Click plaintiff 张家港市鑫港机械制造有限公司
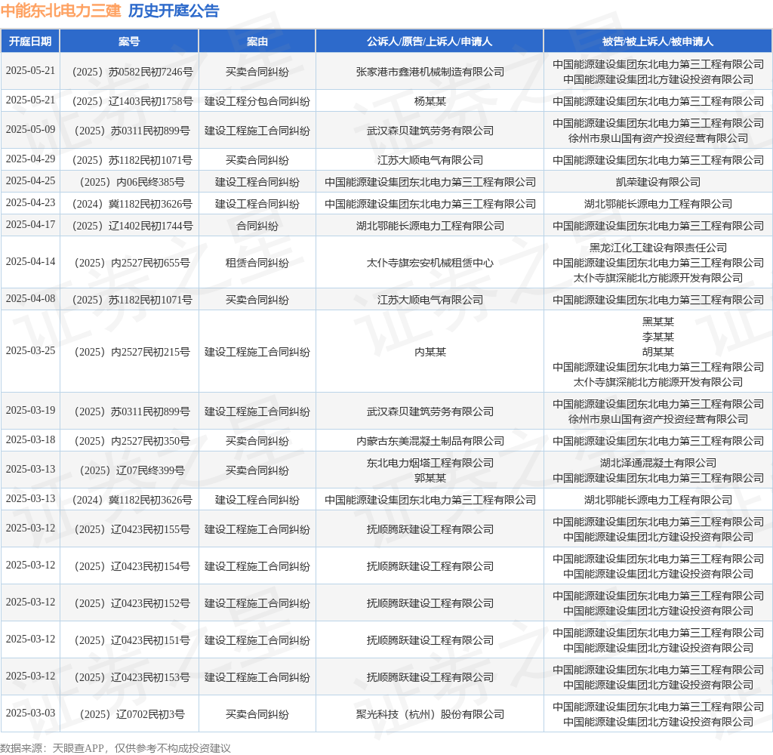Viewport: 773px width, 755px height. [430, 72]
